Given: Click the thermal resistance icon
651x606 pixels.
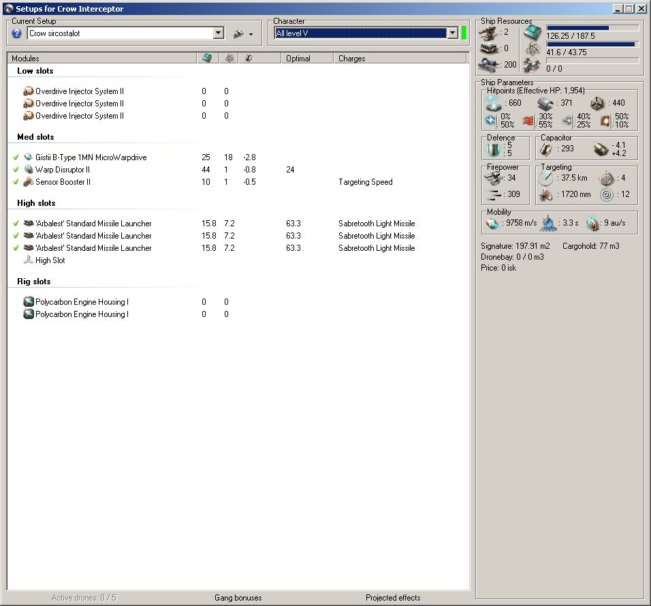Looking at the screenshot, I should 528,121.
